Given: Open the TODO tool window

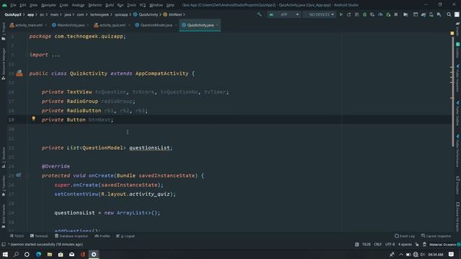Looking at the screenshot, I should pyautogui.click(x=17, y=236).
